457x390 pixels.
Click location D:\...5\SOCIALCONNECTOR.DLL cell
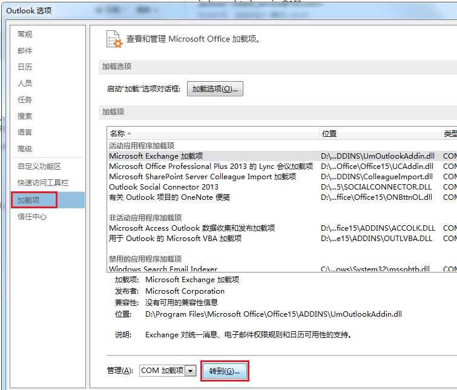(x=376, y=187)
